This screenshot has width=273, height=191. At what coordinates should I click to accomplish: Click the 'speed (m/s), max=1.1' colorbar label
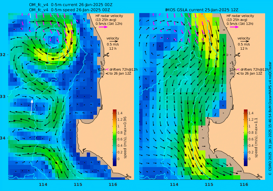[256, 138]
